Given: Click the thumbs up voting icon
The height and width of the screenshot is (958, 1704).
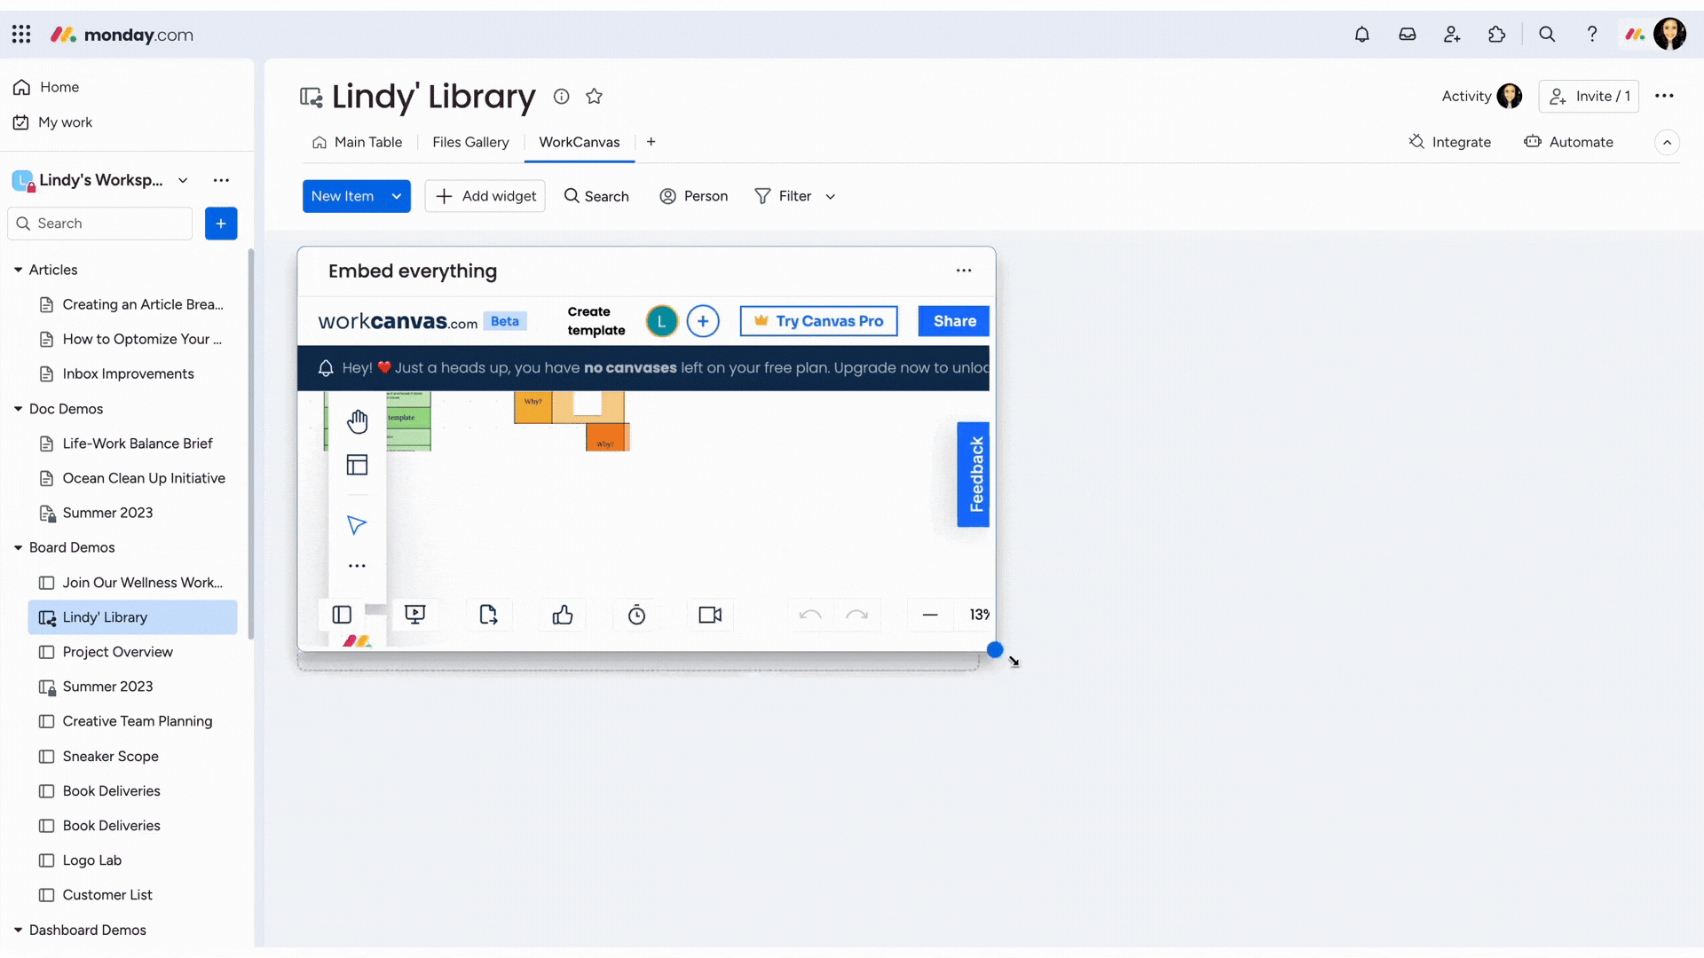Looking at the screenshot, I should [x=563, y=615].
